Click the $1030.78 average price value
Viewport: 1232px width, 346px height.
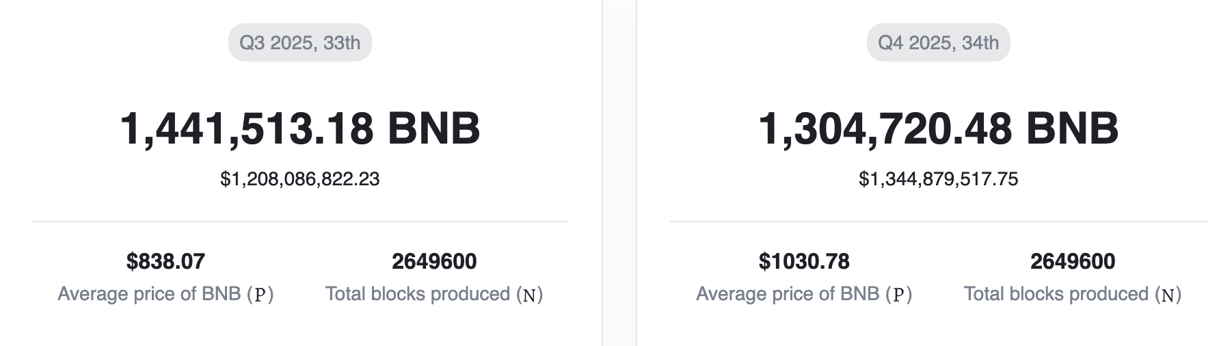point(804,261)
